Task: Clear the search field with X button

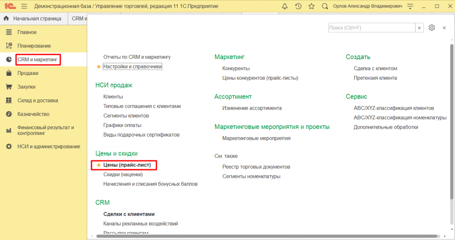Action: pos(419,28)
